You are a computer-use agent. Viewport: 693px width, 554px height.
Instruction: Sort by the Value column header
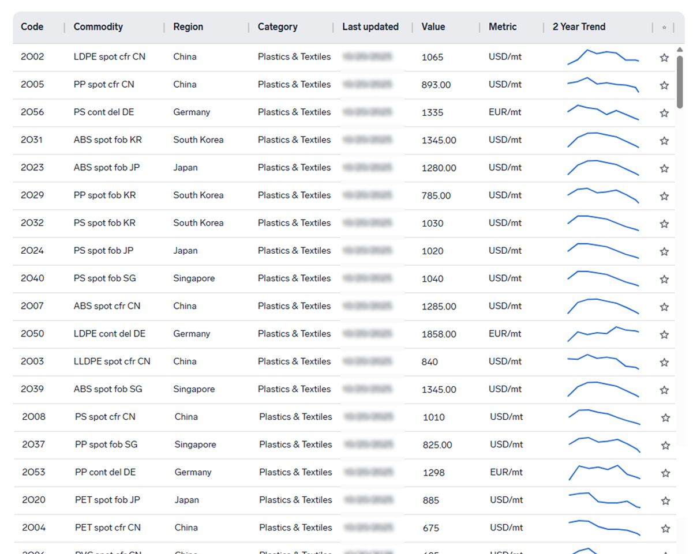coord(433,27)
